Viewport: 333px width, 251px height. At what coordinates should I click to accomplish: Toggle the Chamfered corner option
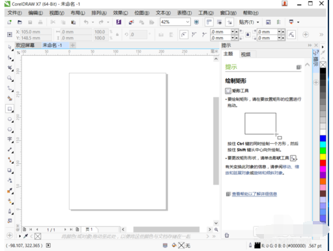coord(204,34)
